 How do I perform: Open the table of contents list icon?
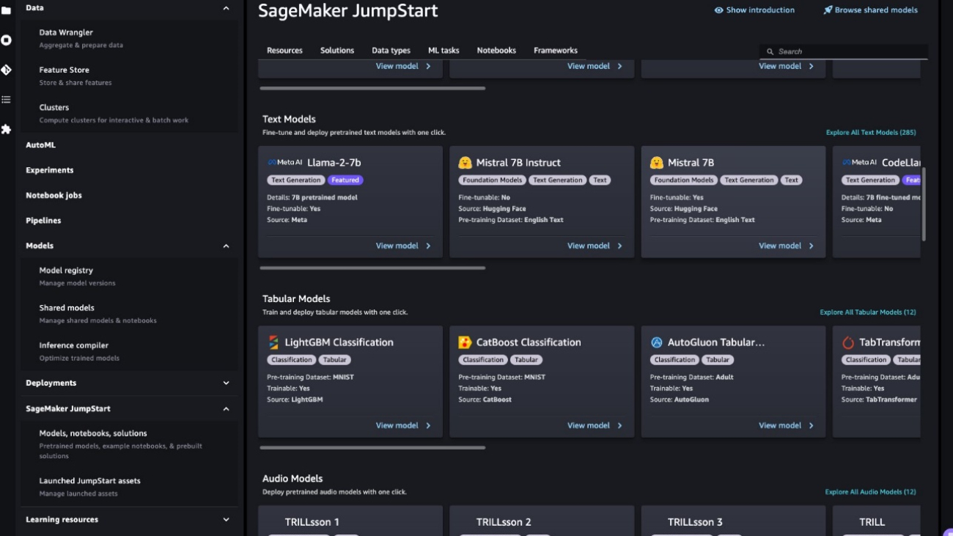(6, 99)
